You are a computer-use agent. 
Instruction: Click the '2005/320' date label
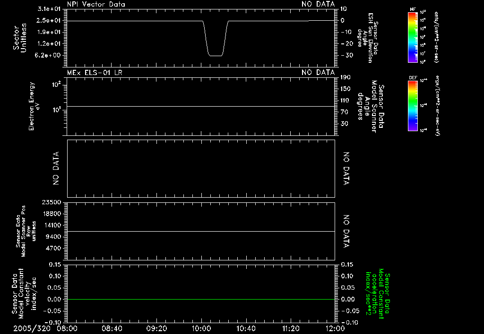tap(32, 328)
